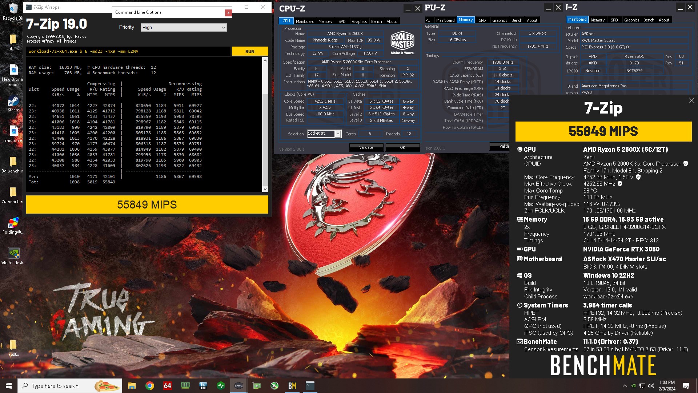Open the utility folder on desktop
698x393 pixels.
click(x=13, y=42)
